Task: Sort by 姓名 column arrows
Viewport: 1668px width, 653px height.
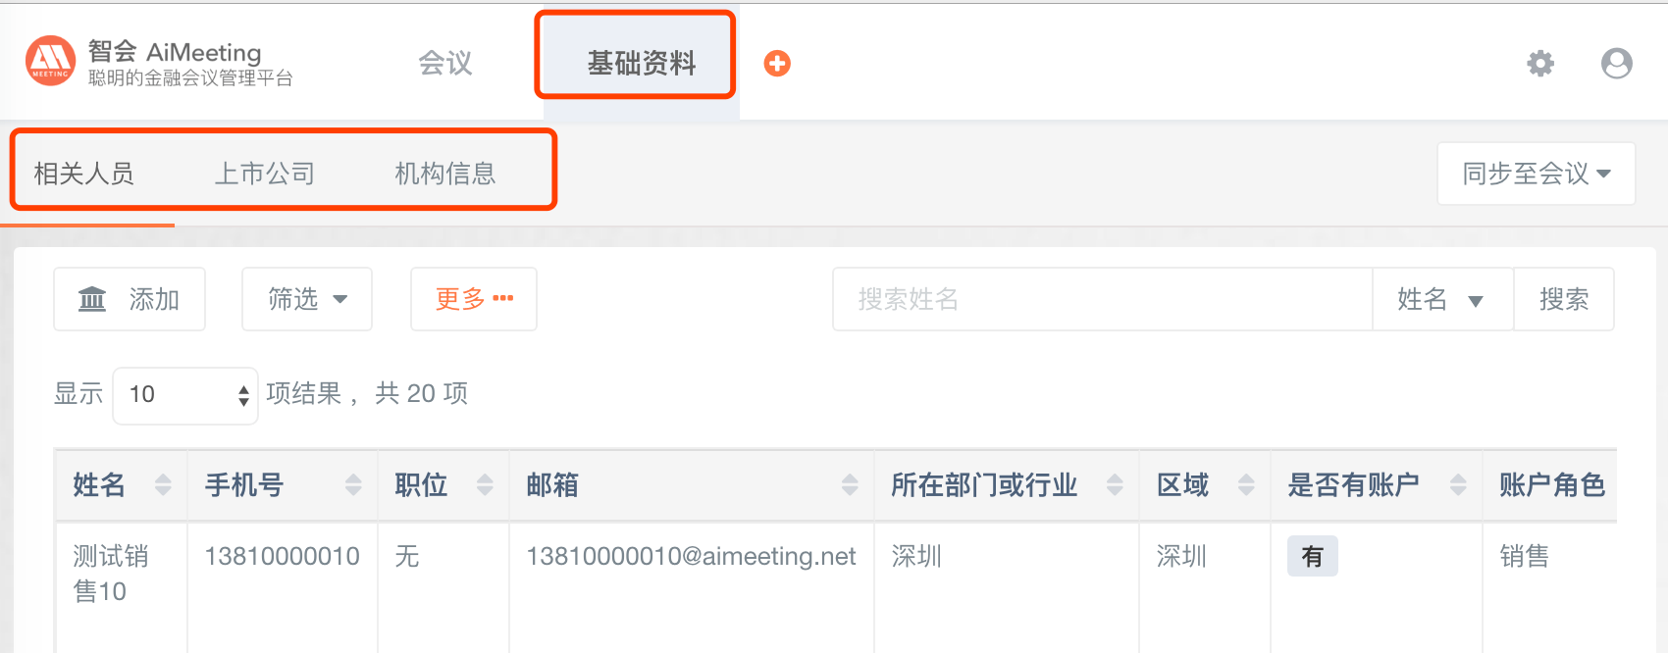Action: pos(163,484)
